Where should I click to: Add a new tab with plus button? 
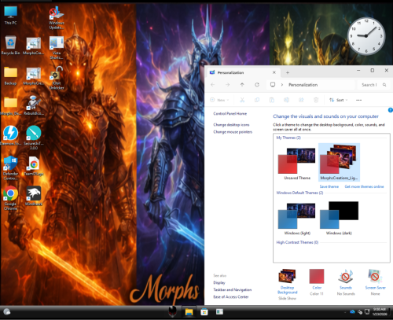288,72
